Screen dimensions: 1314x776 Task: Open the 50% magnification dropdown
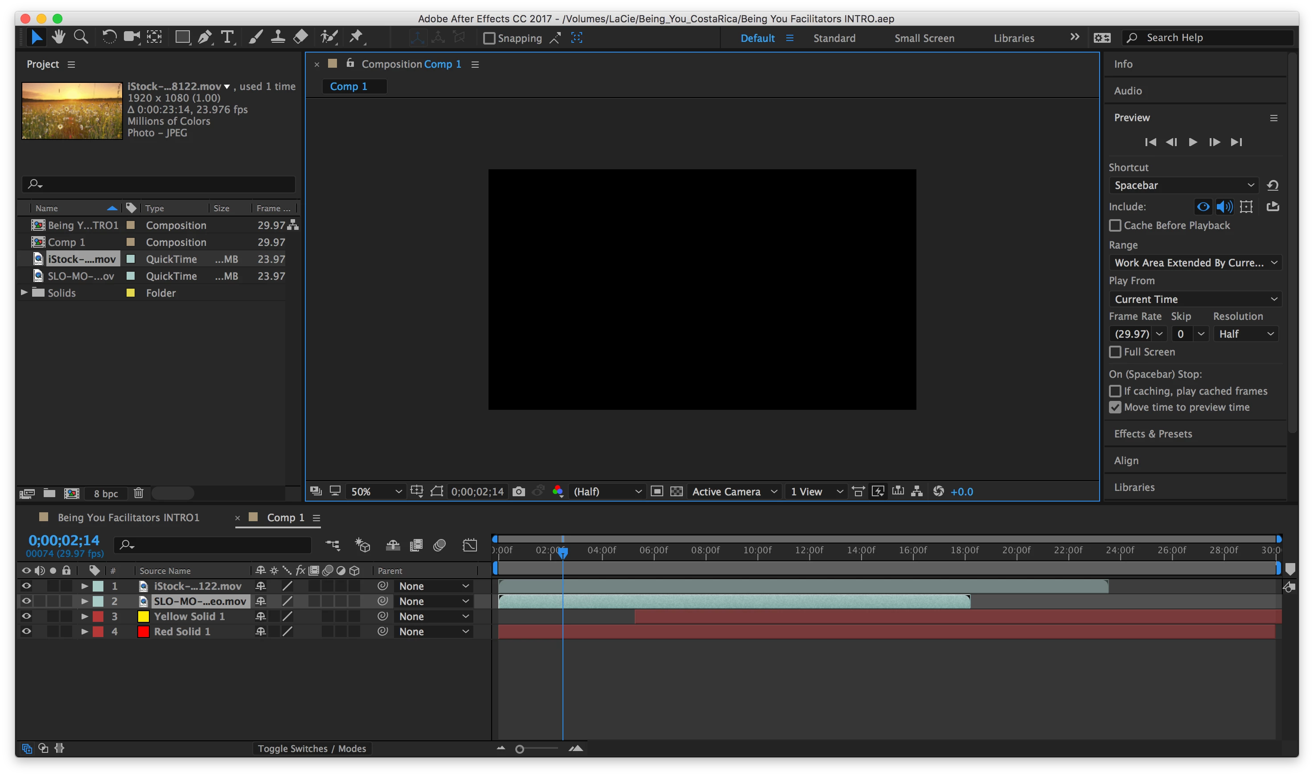[376, 491]
